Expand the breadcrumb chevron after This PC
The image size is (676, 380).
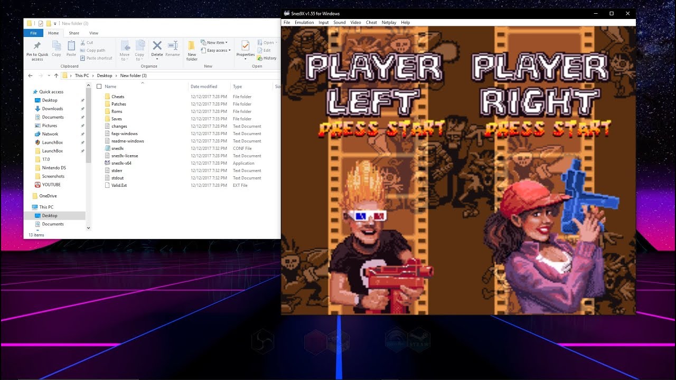coord(93,75)
